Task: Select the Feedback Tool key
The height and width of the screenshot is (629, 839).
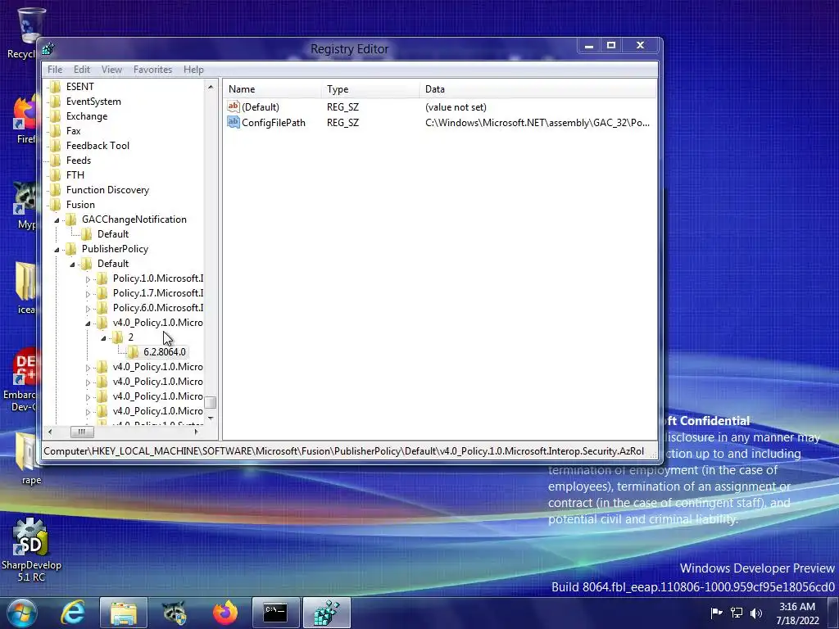Action: (x=98, y=146)
